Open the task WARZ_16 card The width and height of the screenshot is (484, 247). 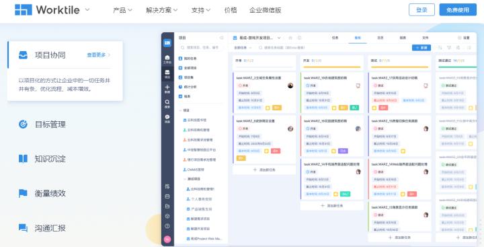point(332,136)
